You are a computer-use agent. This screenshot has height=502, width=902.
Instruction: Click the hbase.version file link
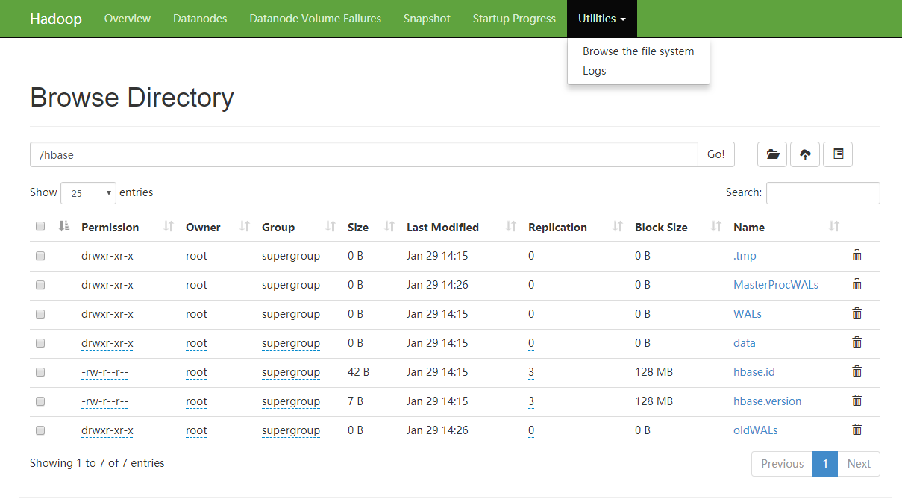coord(768,401)
